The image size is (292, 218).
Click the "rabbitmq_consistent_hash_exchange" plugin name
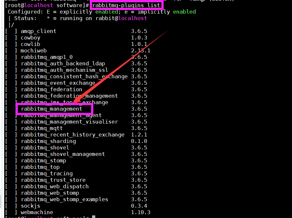coord(74,76)
